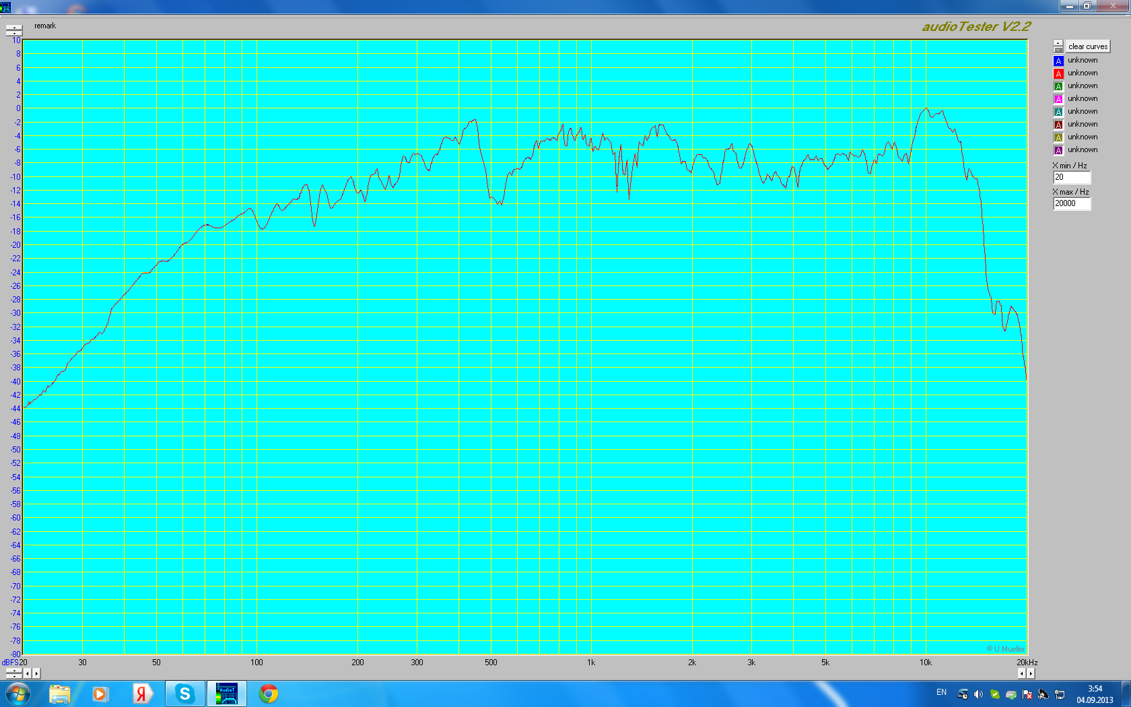Click the scheduled sync tray icon
1131x707 pixels.
[963, 694]
